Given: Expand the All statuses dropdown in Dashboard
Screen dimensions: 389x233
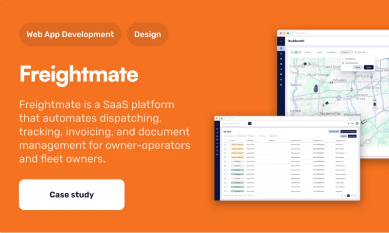Looking at the screenshot, I should click(333, 52).
